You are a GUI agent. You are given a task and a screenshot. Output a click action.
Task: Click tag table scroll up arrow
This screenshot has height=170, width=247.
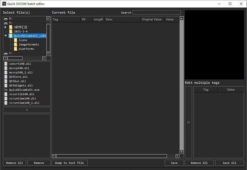coord(182,19)
